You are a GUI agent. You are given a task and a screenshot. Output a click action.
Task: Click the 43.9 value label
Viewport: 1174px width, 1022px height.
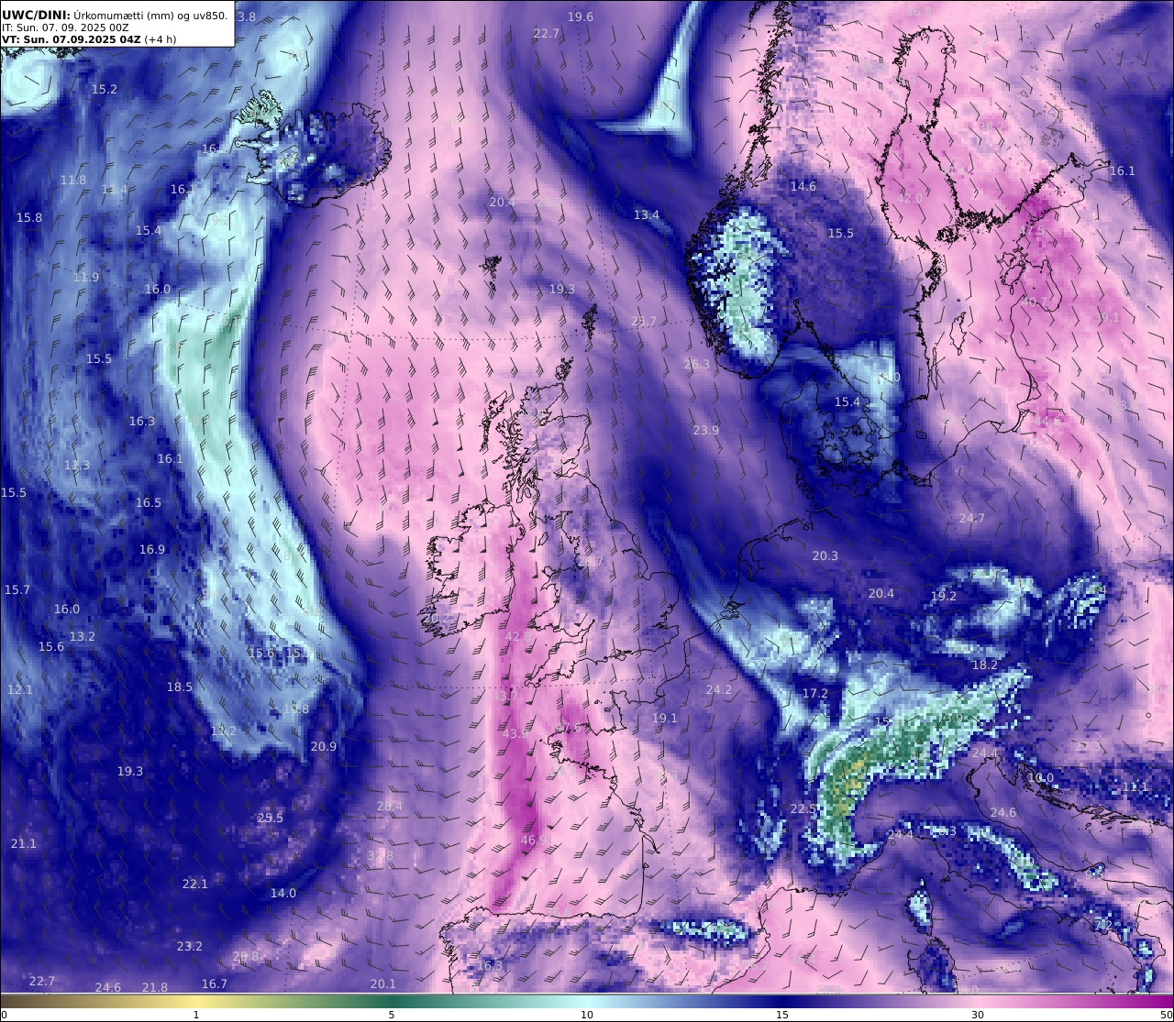pos(516,734)
